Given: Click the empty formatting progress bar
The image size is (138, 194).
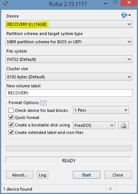Looking at the screenshot, I should [x=69, y=148].
